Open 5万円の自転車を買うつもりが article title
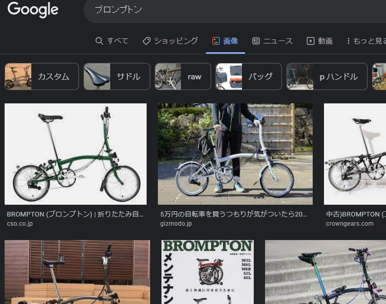The width and height of the screenshot is (386, 304). point(234,214)
